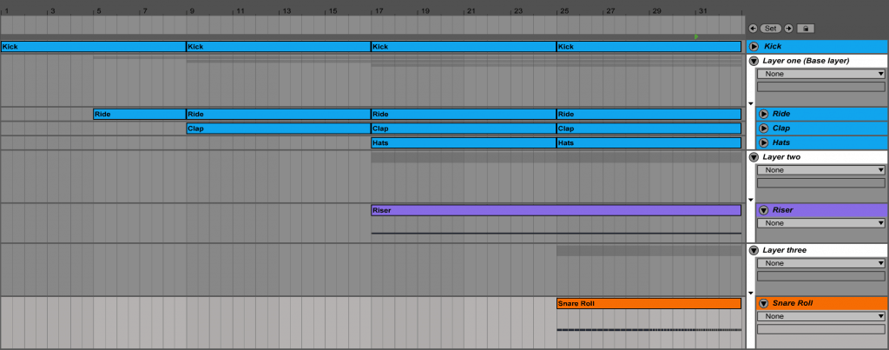Click the empty control field under Layer three
The width and height of the screenshot is (889, 350).
coord(821,276)
